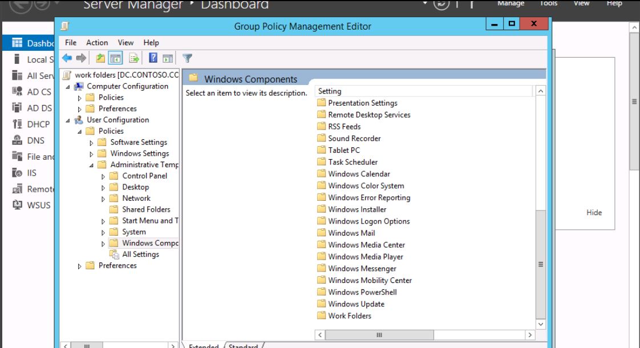Sort by the Setting column header
The width and height of the screenshot is (640, 348).
tap(424, 91)
